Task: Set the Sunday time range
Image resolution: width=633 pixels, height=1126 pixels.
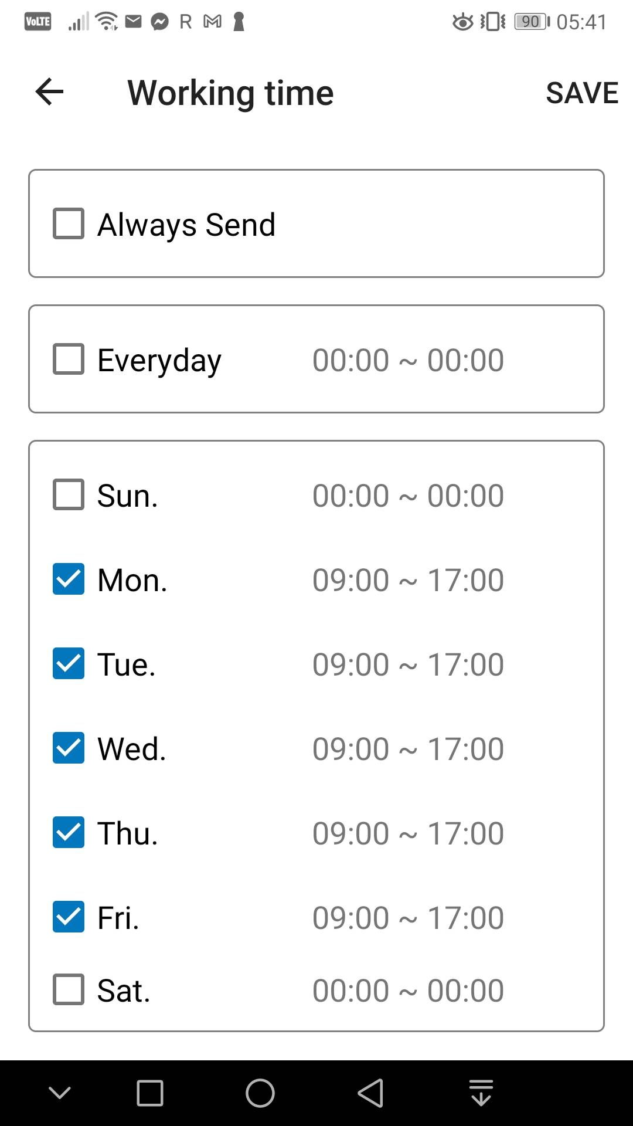Action: [x=408, y=496]
